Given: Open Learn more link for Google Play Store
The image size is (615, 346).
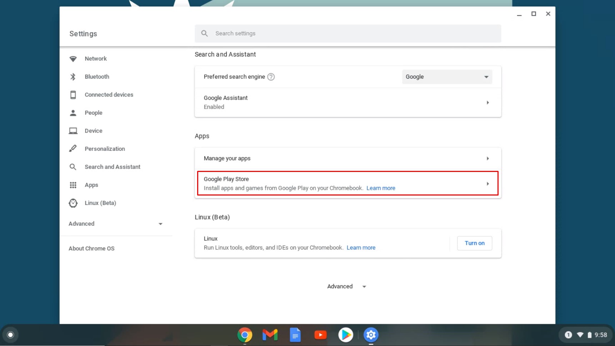Looking at the screenshot, I should click(x=381, y=188).
